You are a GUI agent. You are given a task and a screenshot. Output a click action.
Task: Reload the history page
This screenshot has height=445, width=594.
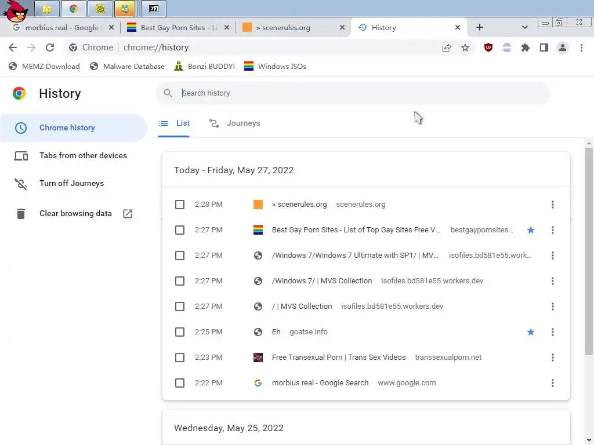tap(50, 48)
